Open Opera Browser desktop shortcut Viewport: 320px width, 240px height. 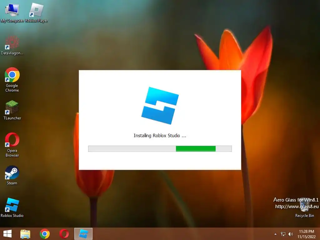pos(12,145)
